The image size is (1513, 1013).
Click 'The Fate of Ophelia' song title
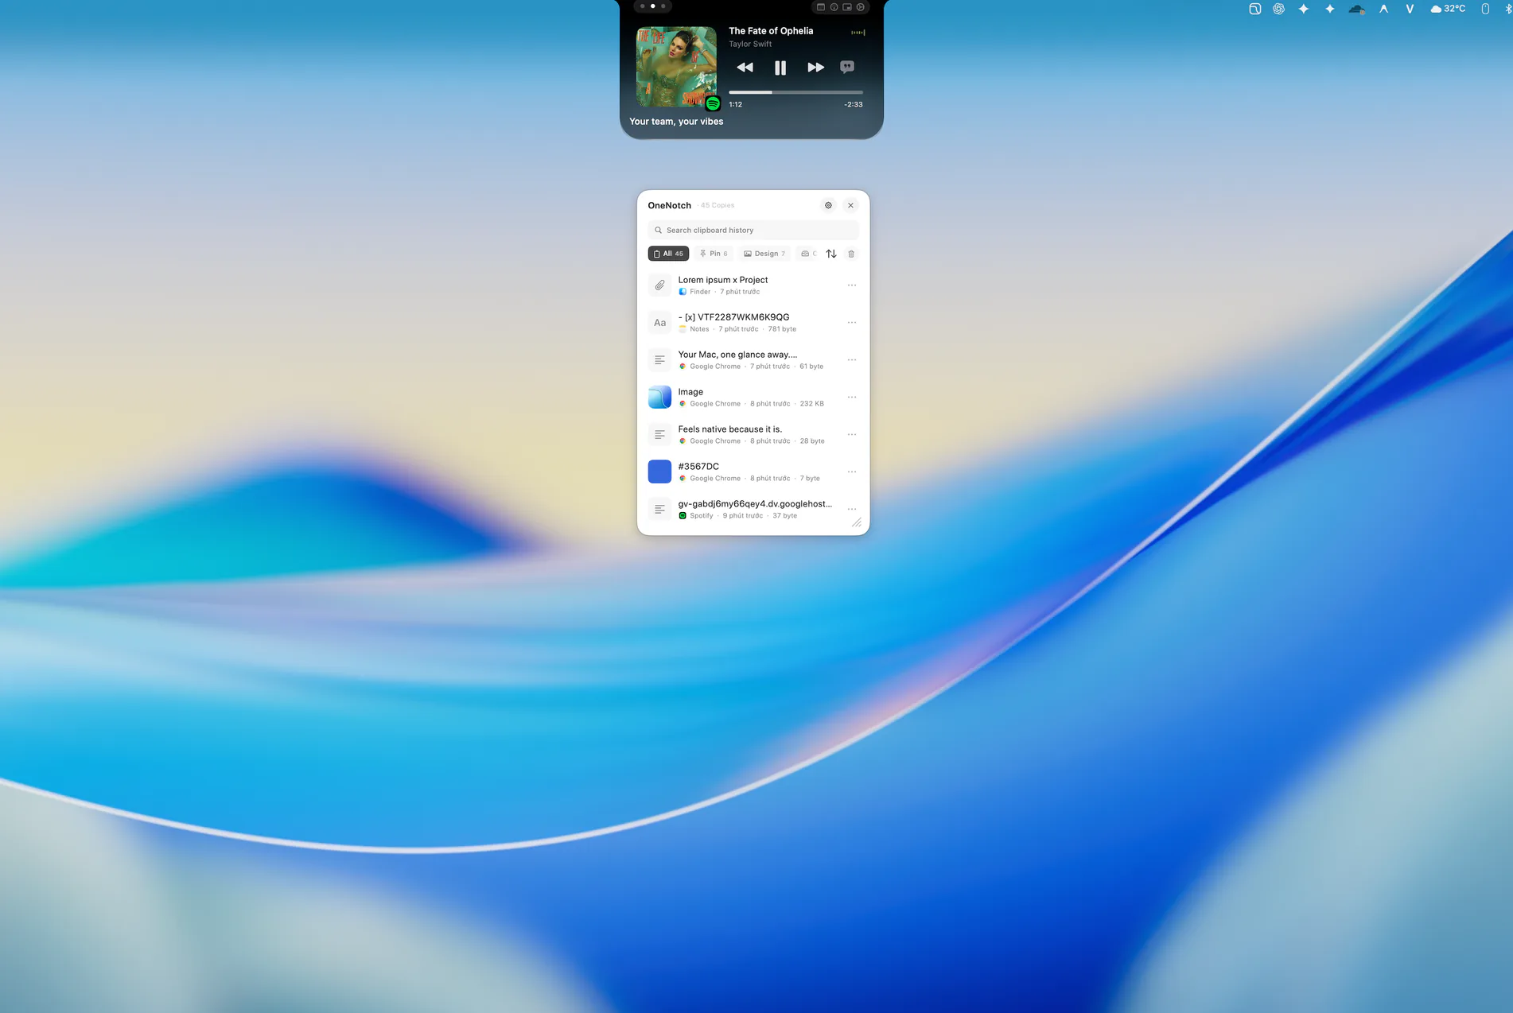[771, 31]
